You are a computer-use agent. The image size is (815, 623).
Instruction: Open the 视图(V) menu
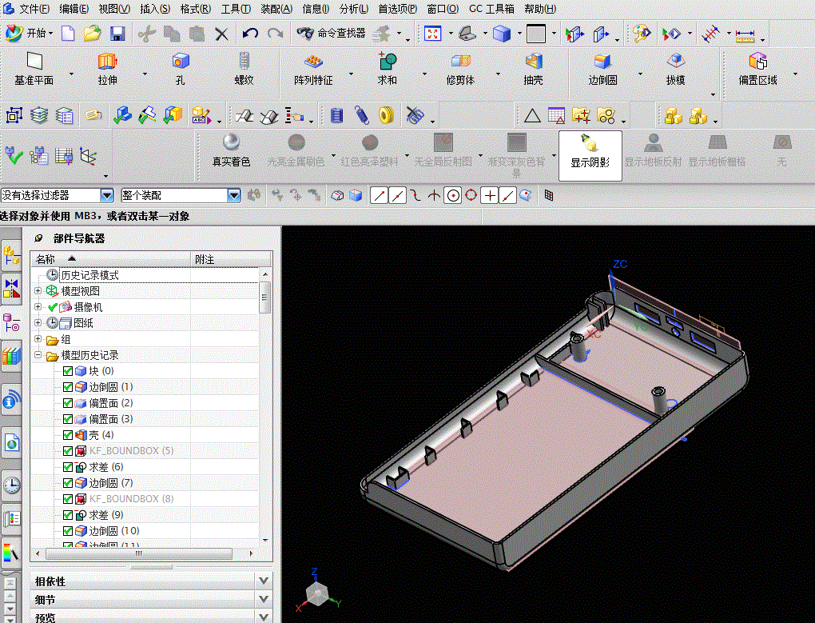point(113,9)
